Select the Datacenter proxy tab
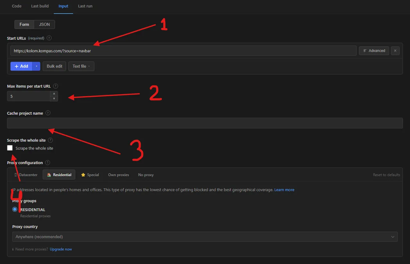 click(26, 175)
